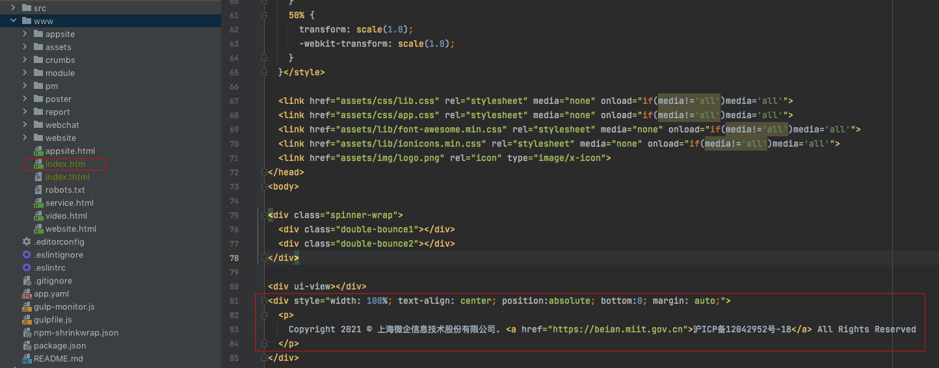Click the https://beian.miit.gov.cn URL in code
The image size is (939, 368).
click(x=620, y=329)
